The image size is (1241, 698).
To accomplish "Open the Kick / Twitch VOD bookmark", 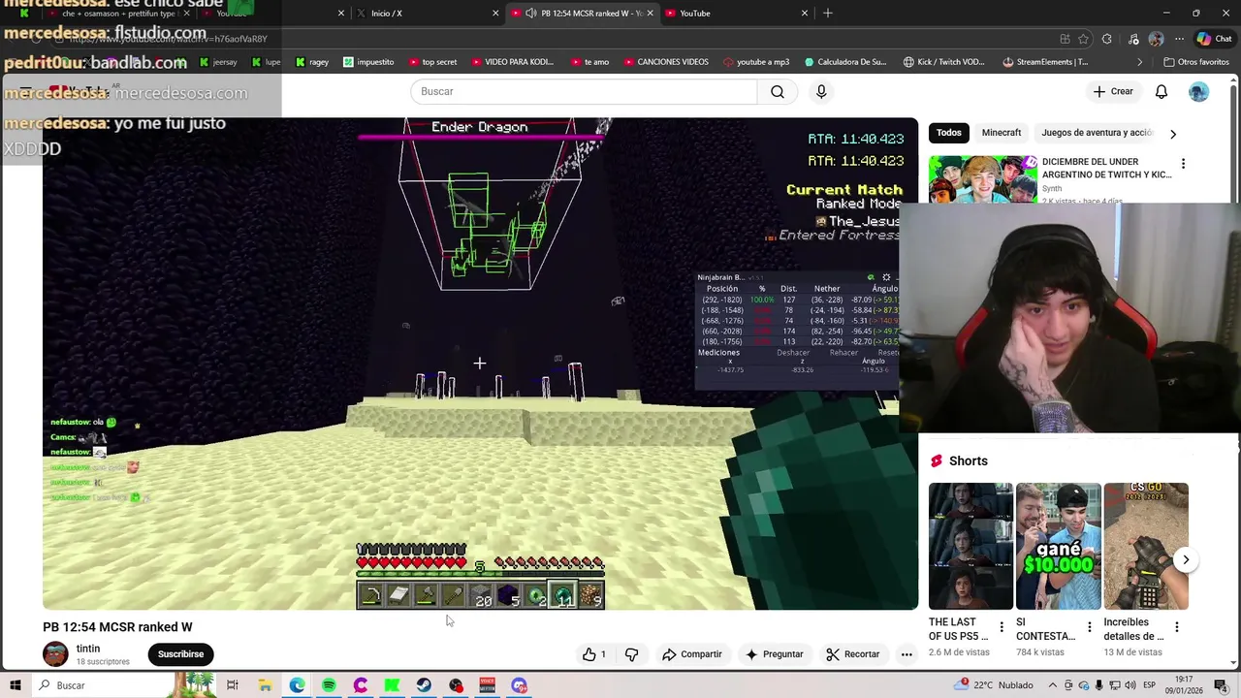I will coord(943,62).
